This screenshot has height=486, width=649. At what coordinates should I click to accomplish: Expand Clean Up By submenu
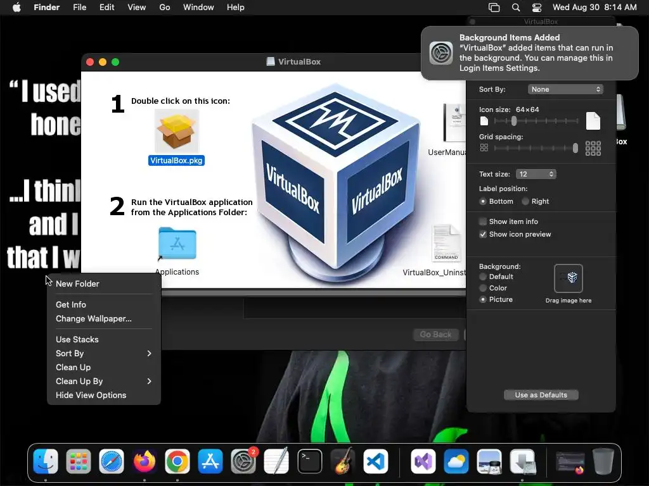[104, 381]
